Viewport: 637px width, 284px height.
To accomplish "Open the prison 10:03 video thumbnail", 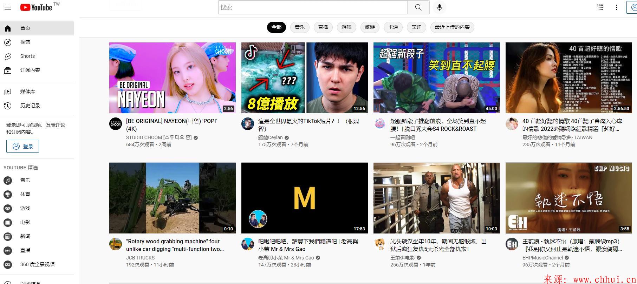I will (x=437, y=198).
